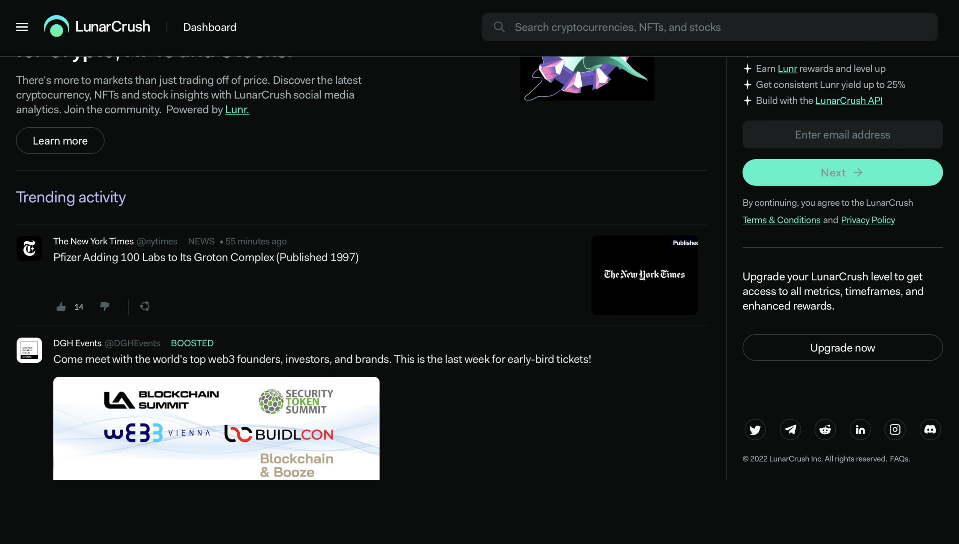Click the DGH Events author name
Image resolution: width=959 pixels, height=544 pixels.
77,343
